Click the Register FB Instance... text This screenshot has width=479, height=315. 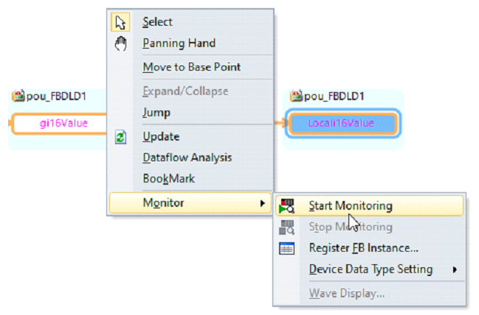pos(364,248)
